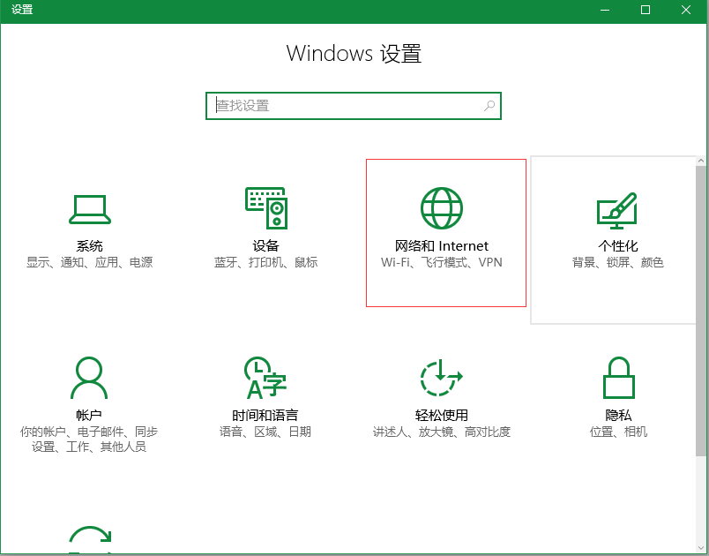Open the update arrow icon at bottom
709x556 pixels.
click(x=90, y=539)
